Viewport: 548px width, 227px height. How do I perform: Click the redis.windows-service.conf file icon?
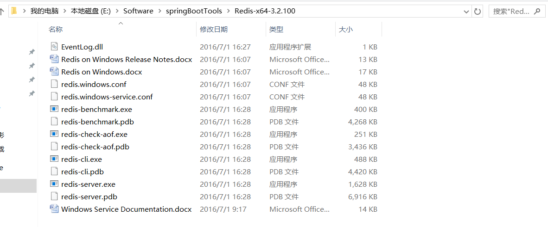(x=54, y=97)
